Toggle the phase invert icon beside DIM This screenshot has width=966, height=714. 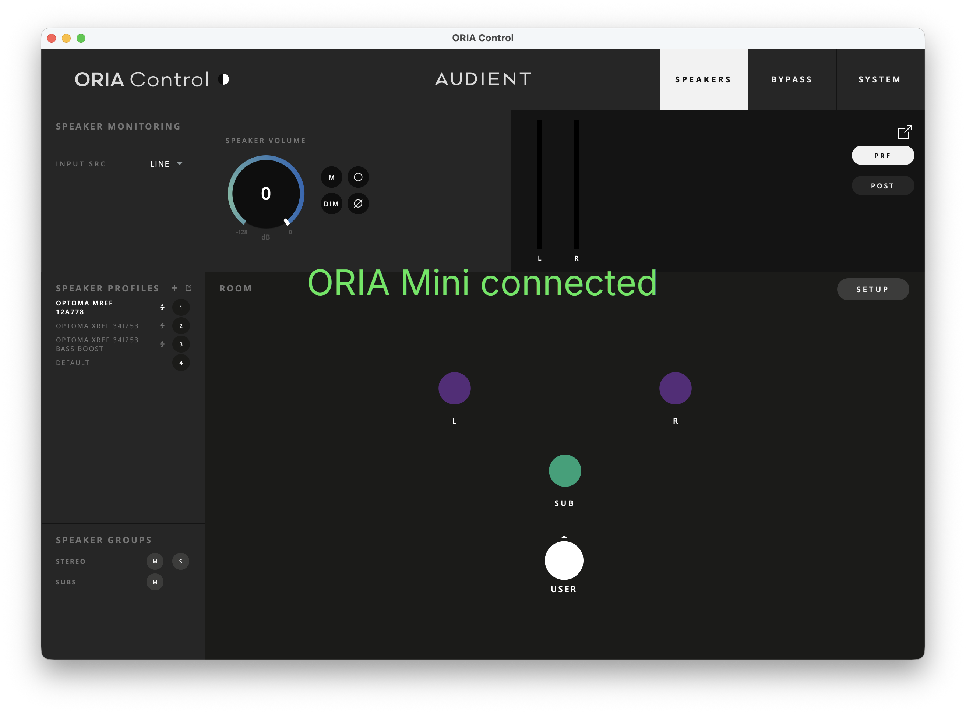point(358,204)
